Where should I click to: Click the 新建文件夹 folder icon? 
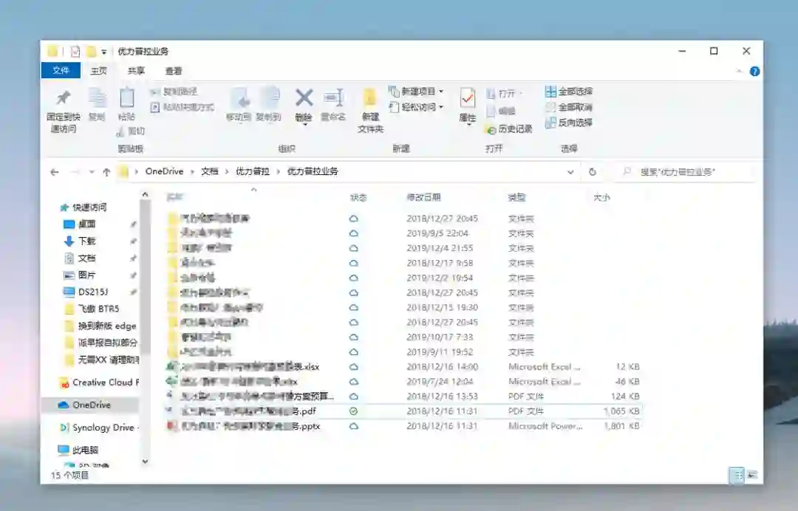coord(370,97)
